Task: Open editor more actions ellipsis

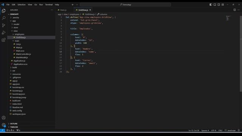Action: [x=239, y=10]
